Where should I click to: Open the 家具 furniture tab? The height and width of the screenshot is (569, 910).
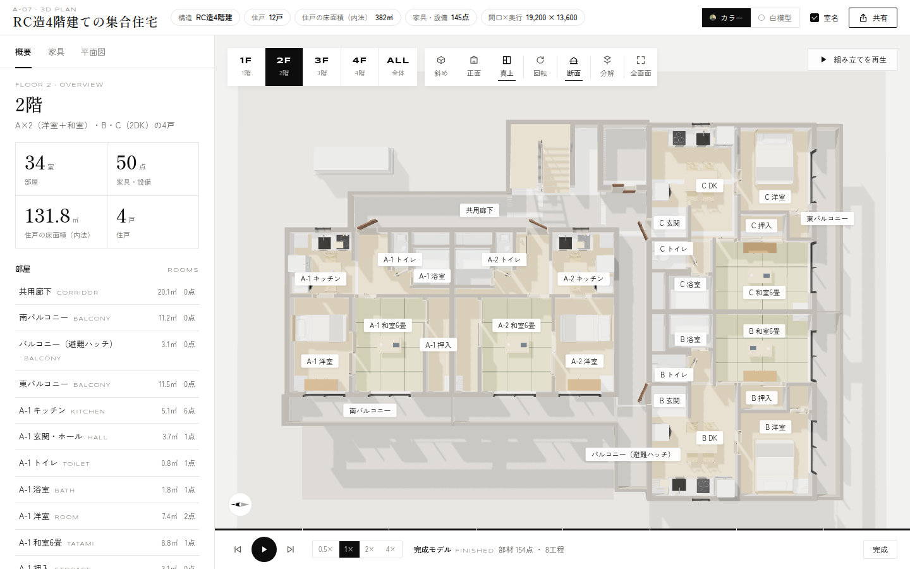coord(56,52)
